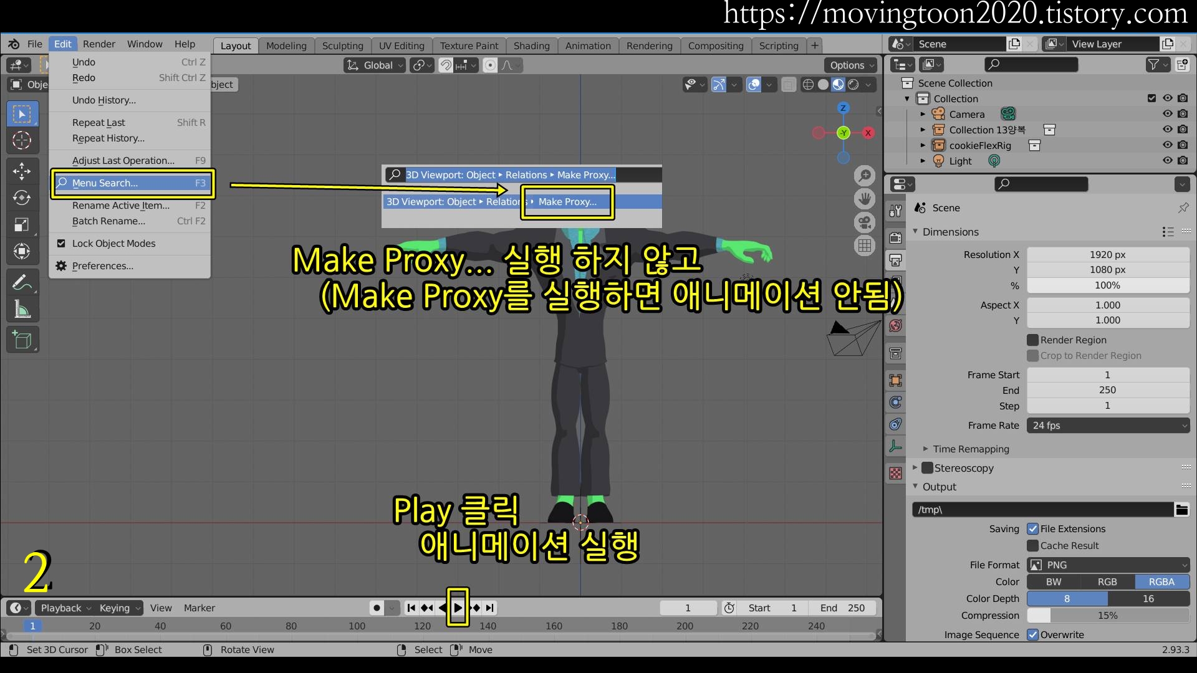Select rendered viewport shading icon
Screen dimensions: 1197x673
tap(853, 84)
